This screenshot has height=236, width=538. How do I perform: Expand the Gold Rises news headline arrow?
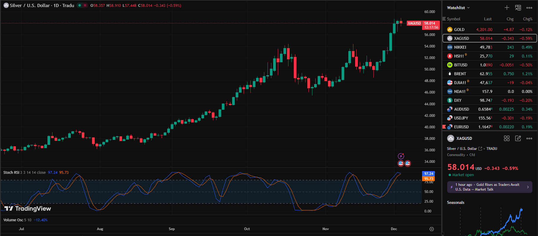(528, 187)
